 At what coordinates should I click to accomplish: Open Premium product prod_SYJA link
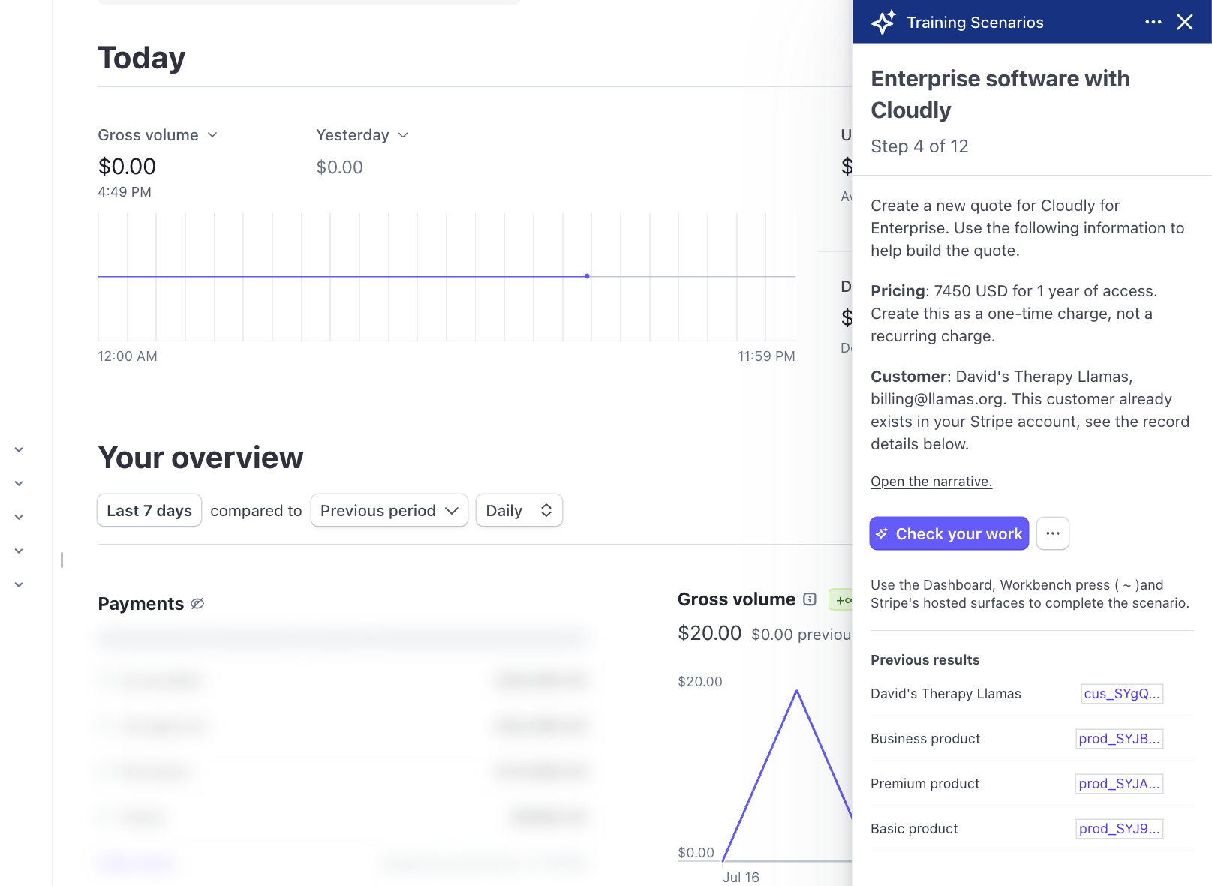click(x=1120, y=784)
